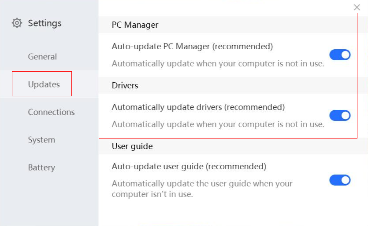Go to the System tab

point(41,140)
